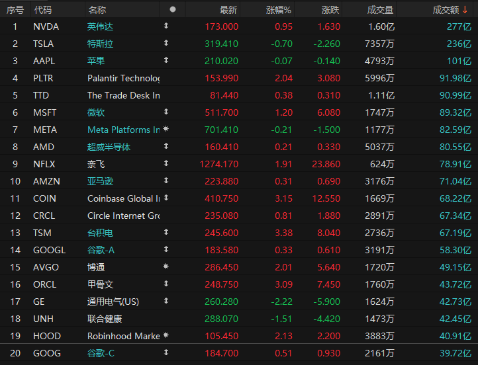Image resolution: width=478 pixels, height=365 pixels.
Task: Select Circle Internet name cell
Action: pyautogui.click(x=123, y=216)
